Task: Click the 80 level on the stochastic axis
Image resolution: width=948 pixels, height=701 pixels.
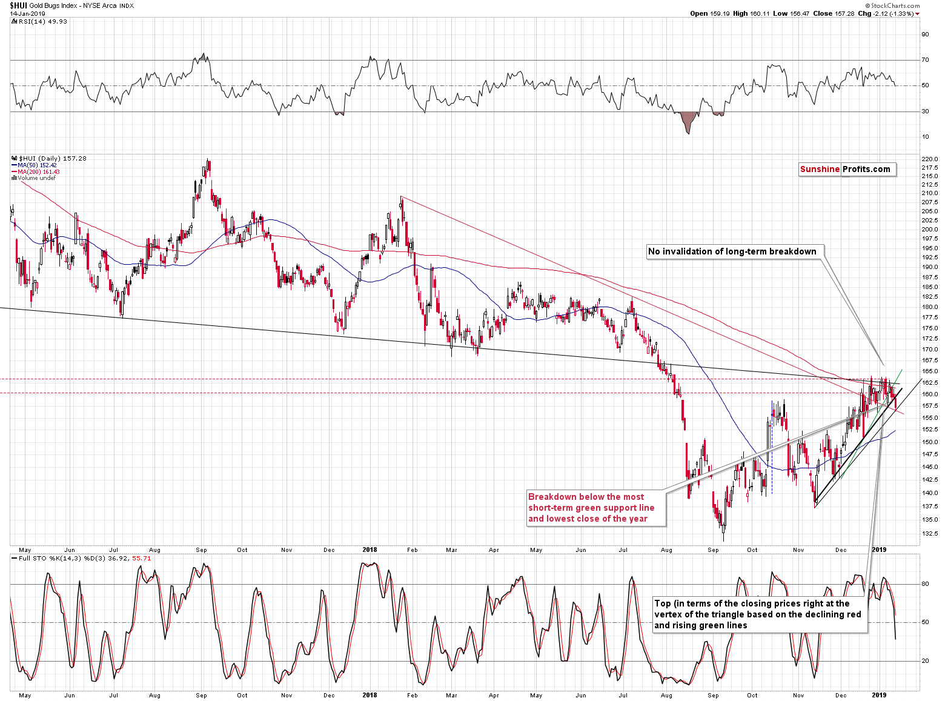Action: pyautogui.click(x=925, y=585)
